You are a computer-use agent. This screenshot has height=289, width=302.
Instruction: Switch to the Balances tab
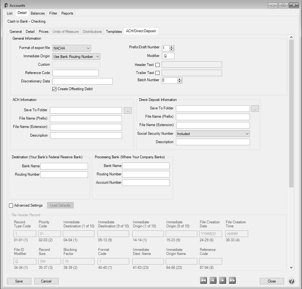pos(38,13)
